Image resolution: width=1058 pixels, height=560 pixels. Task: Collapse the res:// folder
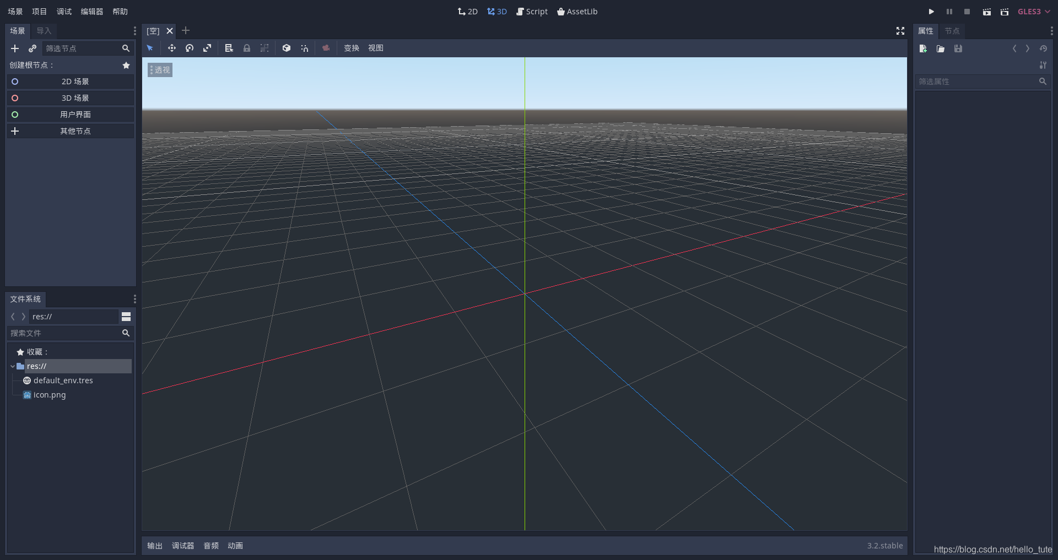[13, 366]
